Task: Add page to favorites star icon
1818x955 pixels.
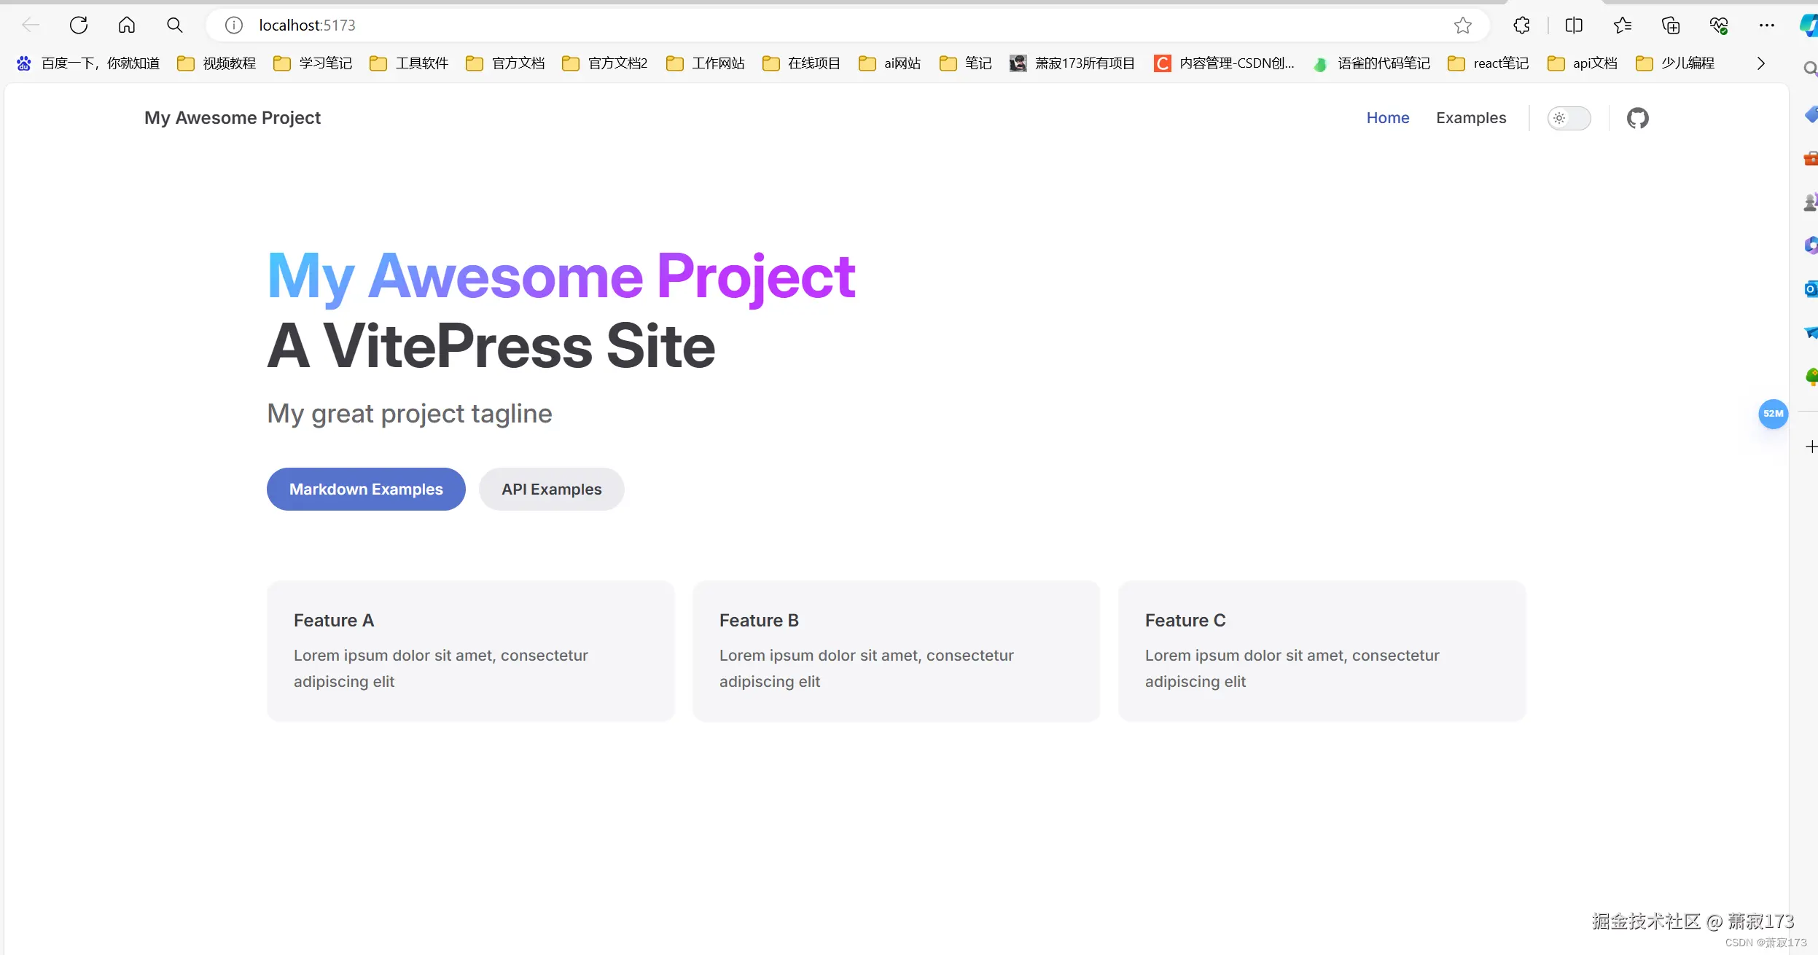Action: click(1462, 25)
